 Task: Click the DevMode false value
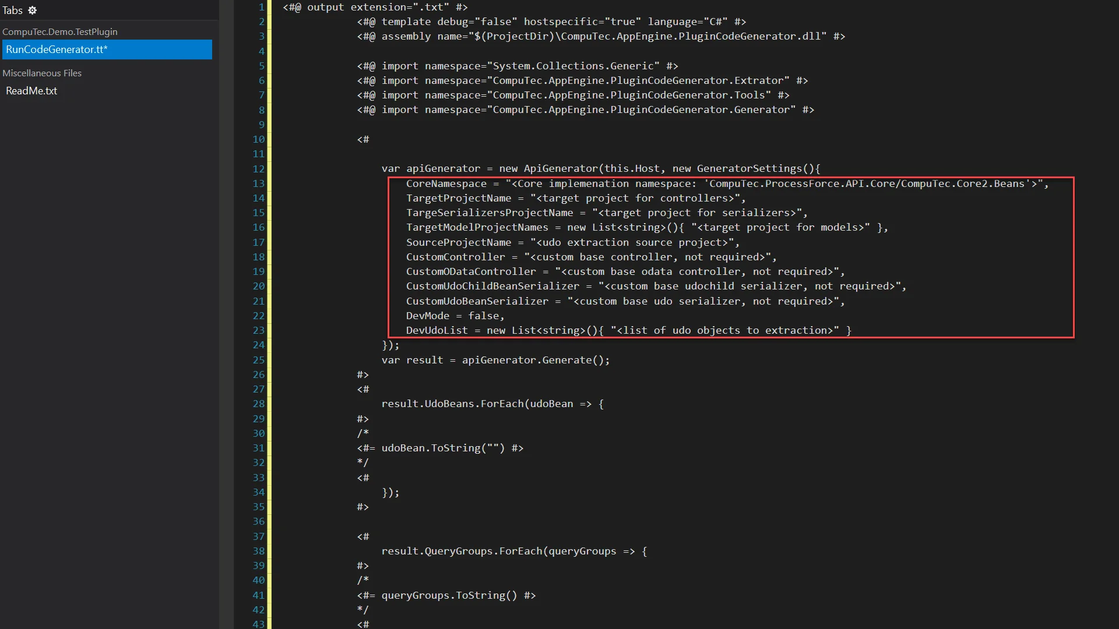[483, 316]
